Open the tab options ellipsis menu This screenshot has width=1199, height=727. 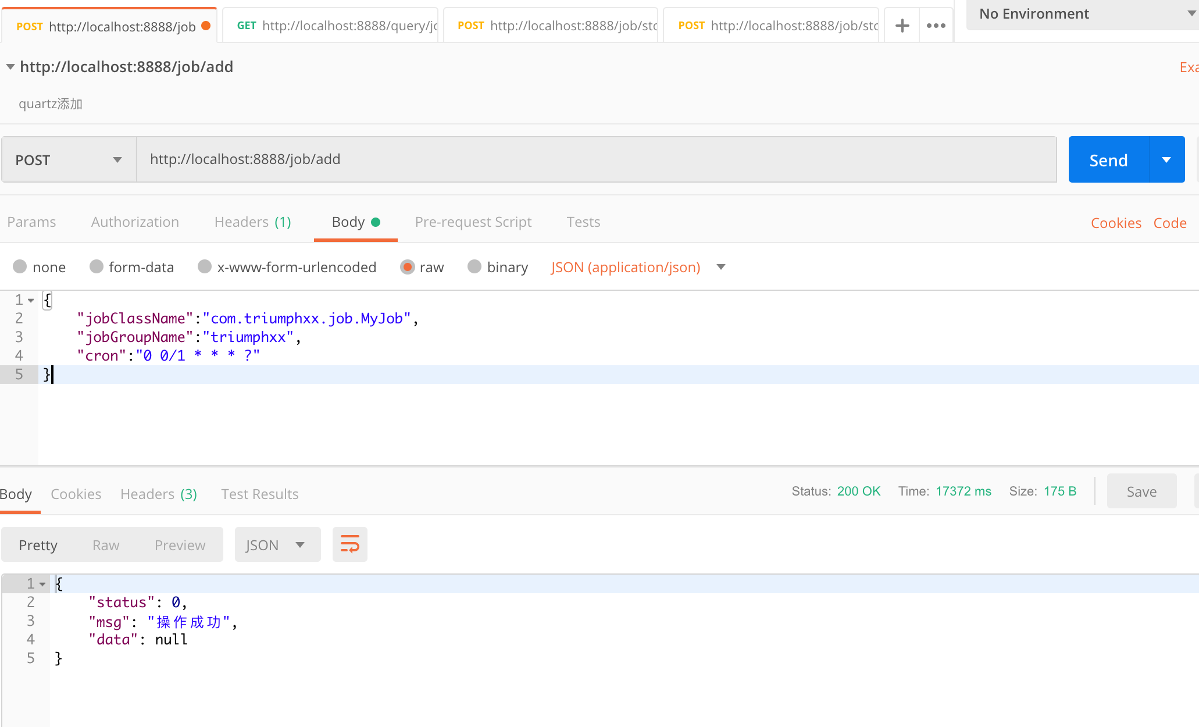[936, 26]
